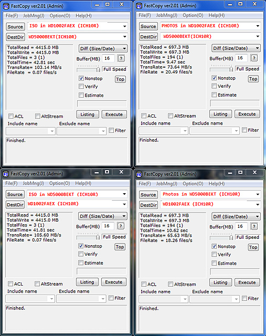Open buffer help '?' in ISO-in-WD1002FAEX window
Viewport: 266px width, 336px height.
pyautogui.click(x=121, y=58)
